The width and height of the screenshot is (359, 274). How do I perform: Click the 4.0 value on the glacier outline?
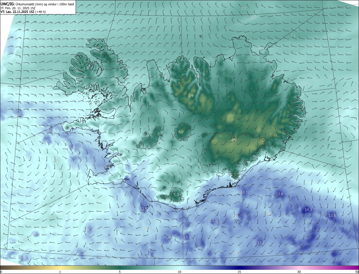[x=181, y=132]
